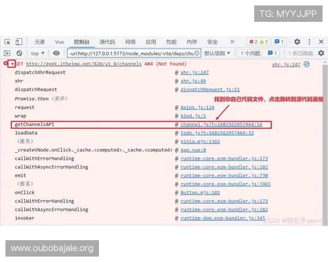Switch to the 网络 tab
This screenshot has height=262, width=328.
point(130,42)
